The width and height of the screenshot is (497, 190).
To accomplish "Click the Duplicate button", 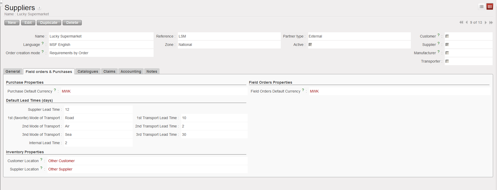I will [x=49, y=23].
